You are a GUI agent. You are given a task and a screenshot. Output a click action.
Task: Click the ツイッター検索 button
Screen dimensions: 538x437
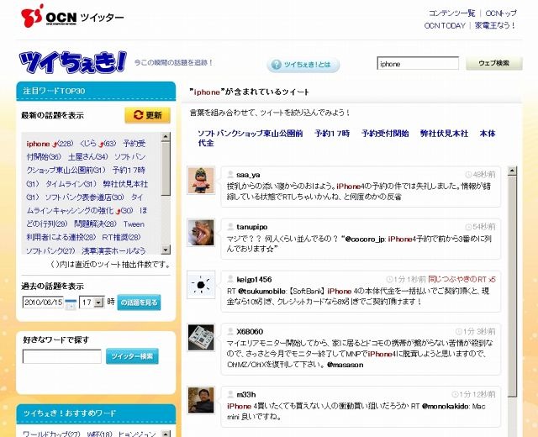click(132, 356)
